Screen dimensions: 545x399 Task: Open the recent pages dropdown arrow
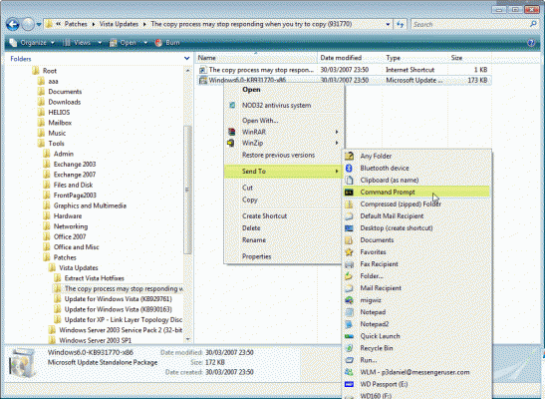pyautogui.click(x=39, y=24)
